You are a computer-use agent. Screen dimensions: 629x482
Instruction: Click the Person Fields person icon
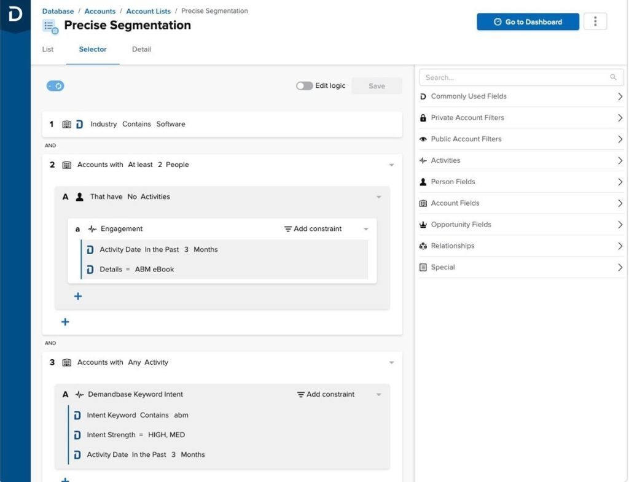coord(423,182)
